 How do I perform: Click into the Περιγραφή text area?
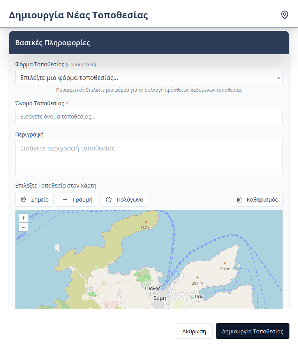point(149,158)
